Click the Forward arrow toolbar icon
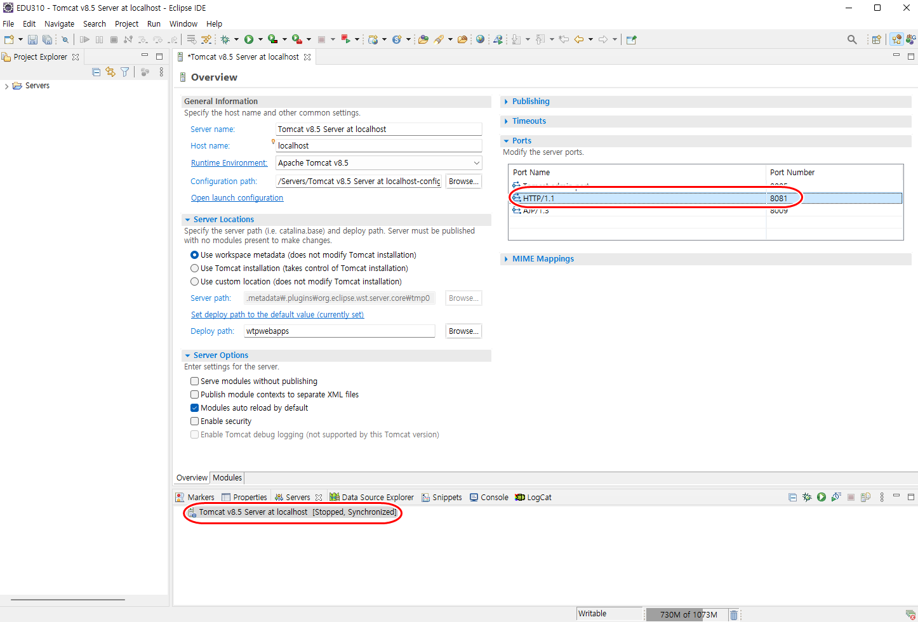The image size is (918, 622). [603, 39]
